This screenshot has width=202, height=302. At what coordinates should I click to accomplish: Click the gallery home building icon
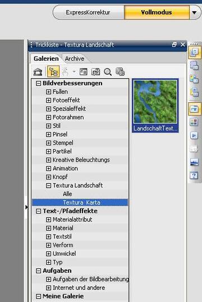coord(38,72)
